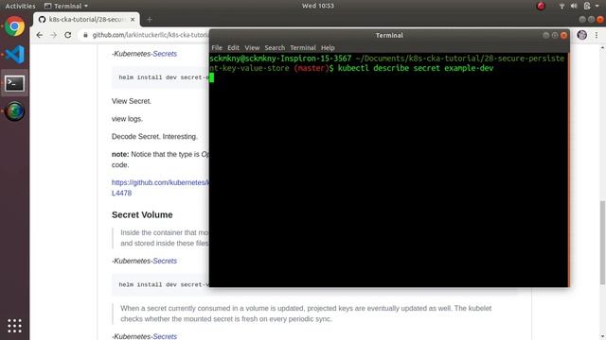Open the volume icon in system tray
The width and height of the screenshot is (606, 340).
pos(574,6)
